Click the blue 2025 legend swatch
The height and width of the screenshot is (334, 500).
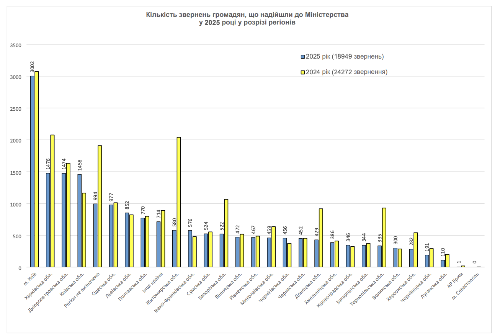coord(302,57)
